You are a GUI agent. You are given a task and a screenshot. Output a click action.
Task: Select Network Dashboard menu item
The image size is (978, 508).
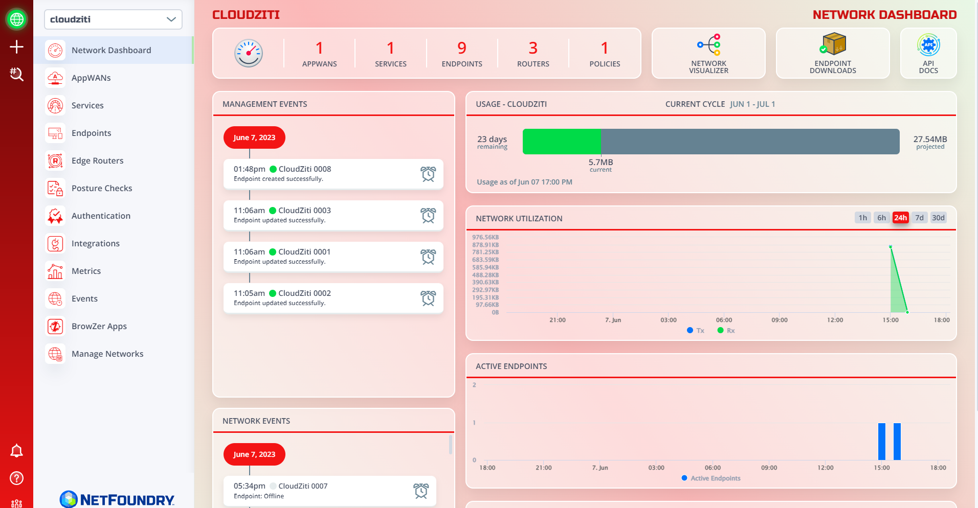click(114, 50)
